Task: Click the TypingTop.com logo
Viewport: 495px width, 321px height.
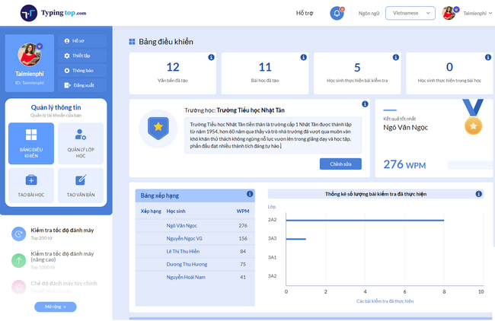Action: [x=53, y=13]
